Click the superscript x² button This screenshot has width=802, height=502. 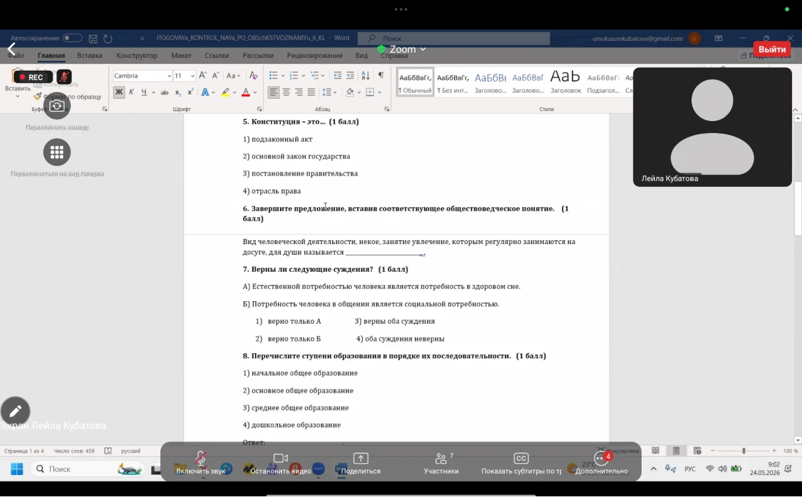tap(191, 92)
